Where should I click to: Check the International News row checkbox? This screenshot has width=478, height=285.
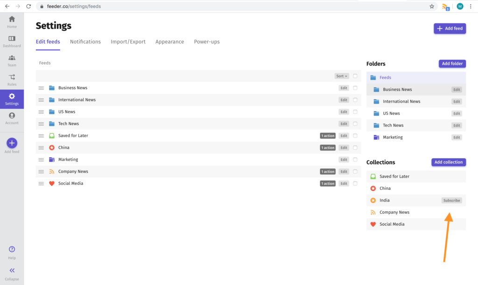coord(355,99)
